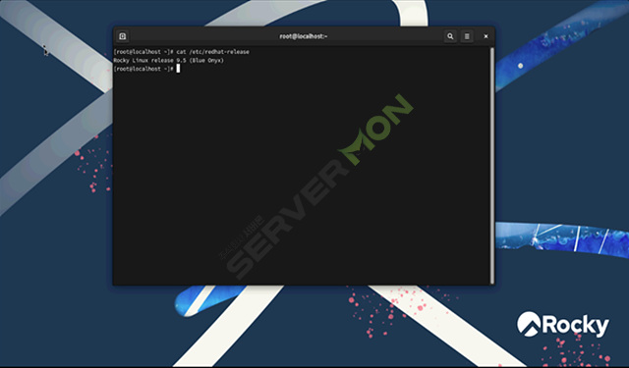Open the terminal search tool
Image resolution: width=629 pixels, height=368 pixels.
point(450,36)
